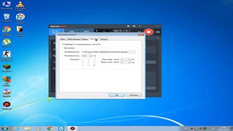
Task: Open Bandicam help question mark icon
Action: (140, 26)
